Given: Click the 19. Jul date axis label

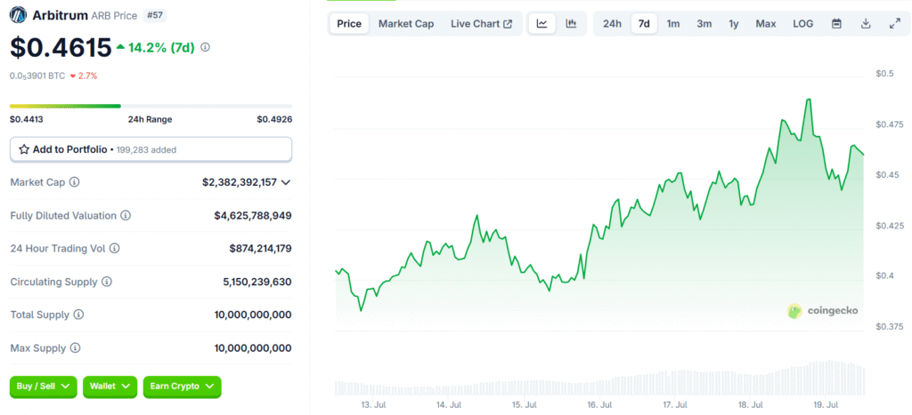Looking at the screenshot, I should [826, 404].
